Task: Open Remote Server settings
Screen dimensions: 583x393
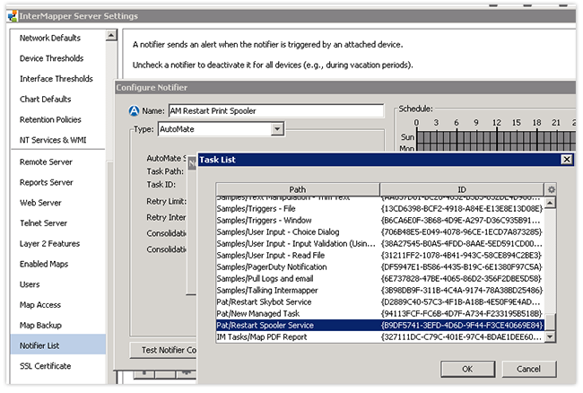Action: 46,162
